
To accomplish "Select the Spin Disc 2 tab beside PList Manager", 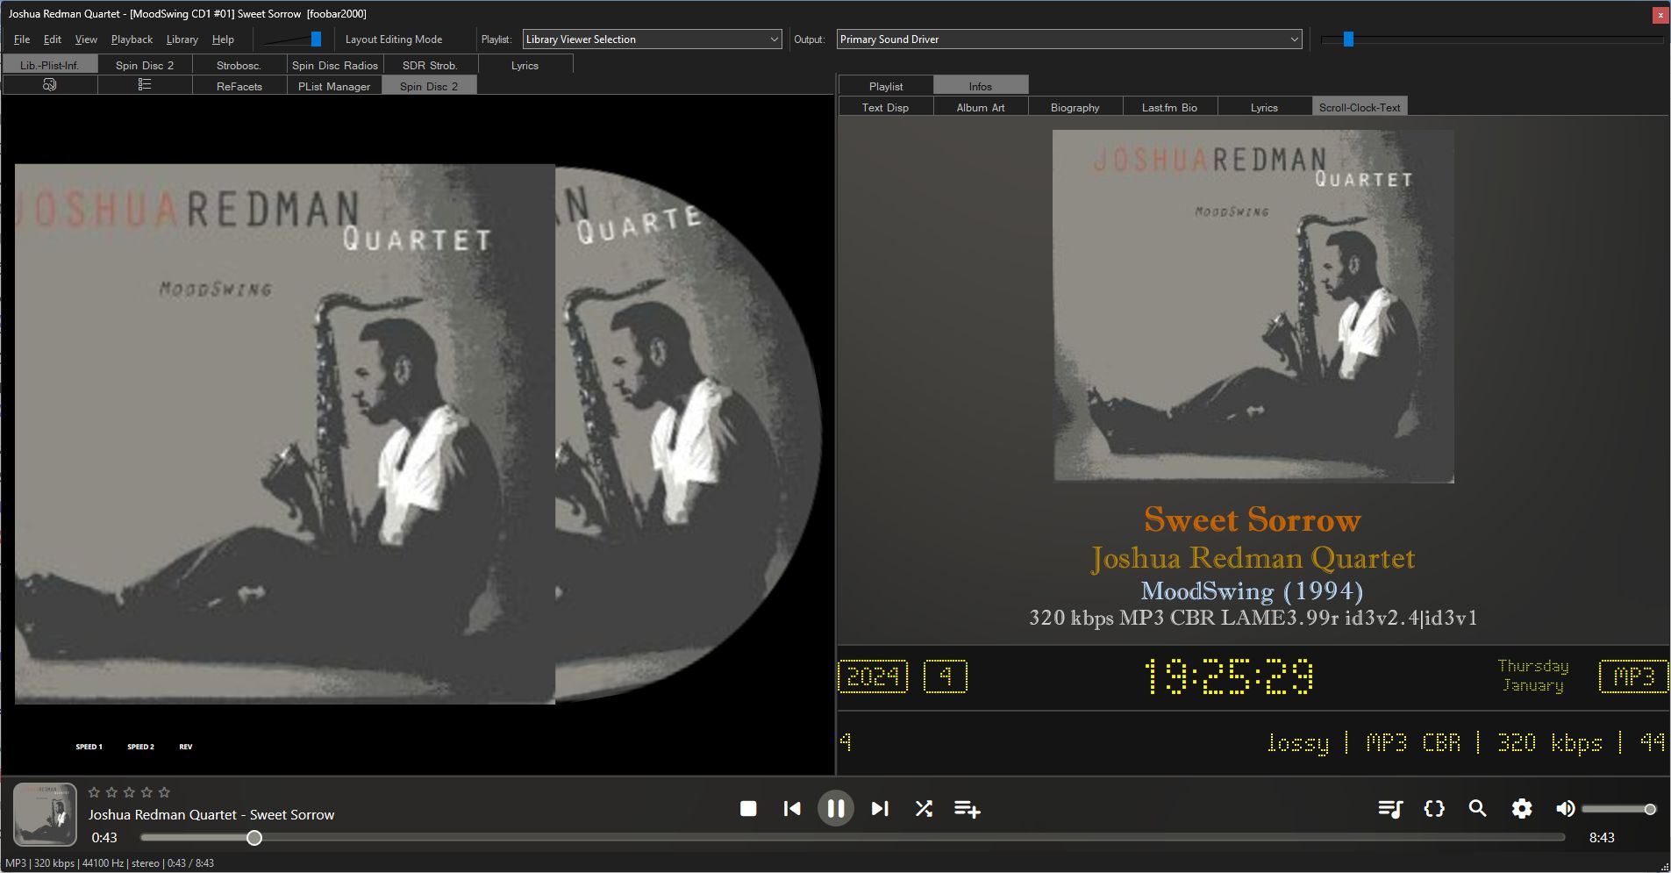I will click(429, 86).
